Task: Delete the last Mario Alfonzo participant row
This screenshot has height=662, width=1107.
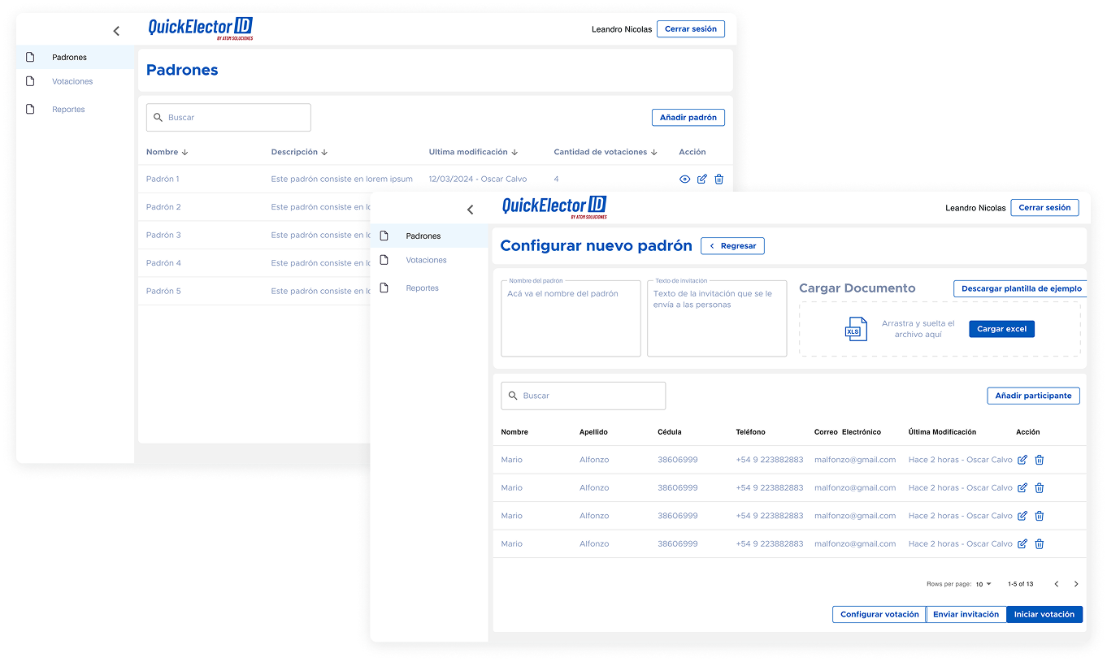Action: (1040, 544)
